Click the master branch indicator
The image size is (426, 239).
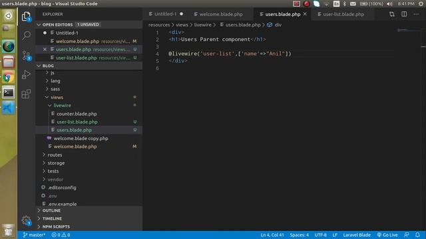click(34, 235)
